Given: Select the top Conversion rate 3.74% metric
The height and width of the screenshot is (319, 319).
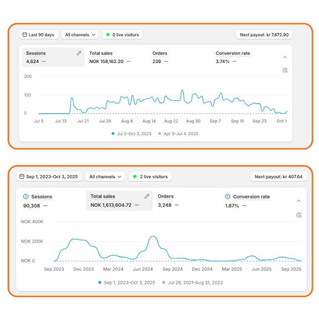Looking at the screenshot, I should 233,57.
